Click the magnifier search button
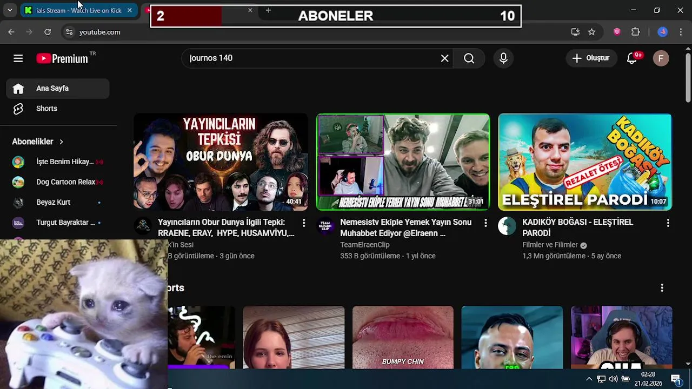The height and width of the screenshot is (389, 692). 469,58
